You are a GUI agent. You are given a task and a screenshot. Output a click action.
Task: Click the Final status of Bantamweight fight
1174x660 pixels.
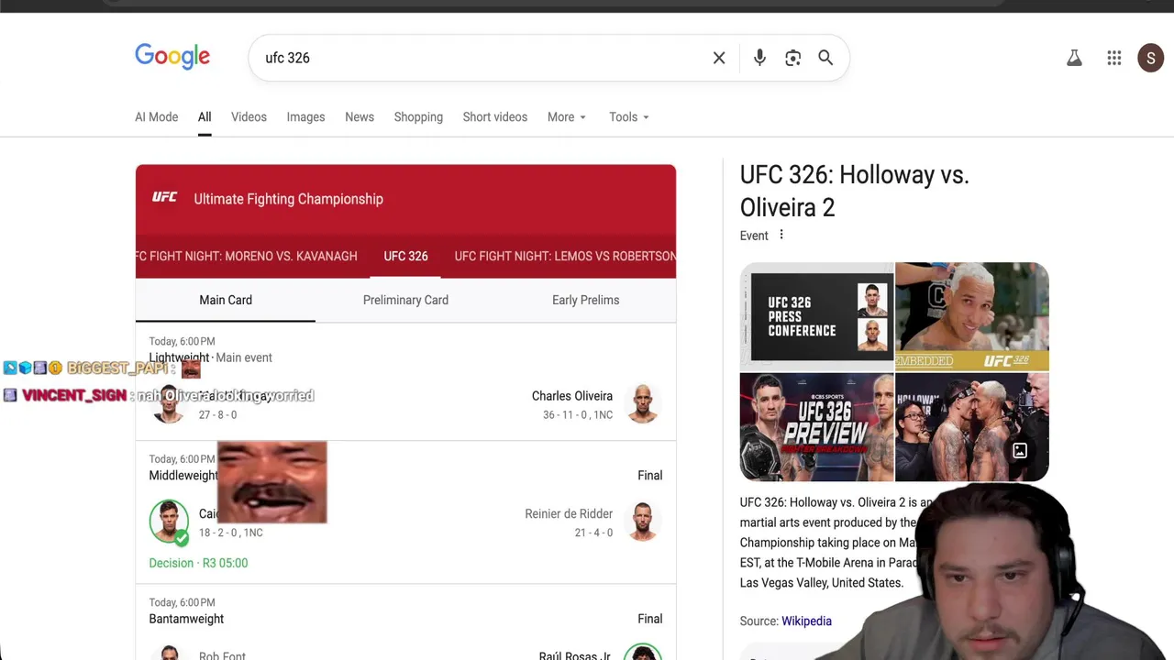coord(649,619)
